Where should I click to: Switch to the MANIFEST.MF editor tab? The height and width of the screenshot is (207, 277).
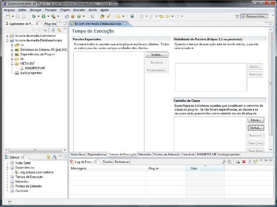coord(207,154)
